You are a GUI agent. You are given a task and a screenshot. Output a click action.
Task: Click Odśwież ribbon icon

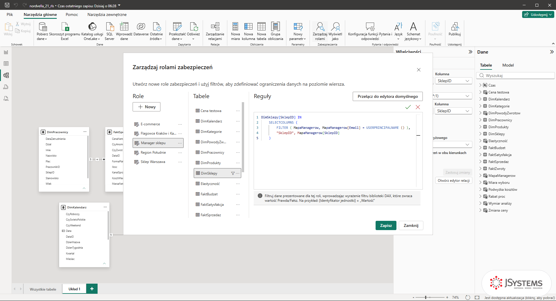click(193, 31)
